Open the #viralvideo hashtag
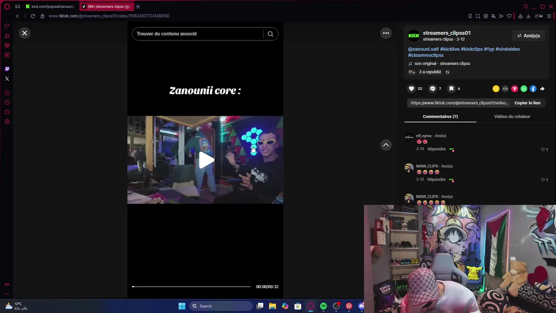 (508, 49)
